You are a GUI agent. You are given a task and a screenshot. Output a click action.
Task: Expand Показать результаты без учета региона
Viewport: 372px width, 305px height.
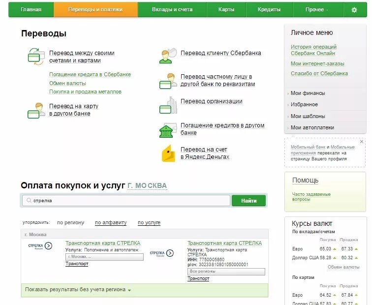[x=78, y=290]
